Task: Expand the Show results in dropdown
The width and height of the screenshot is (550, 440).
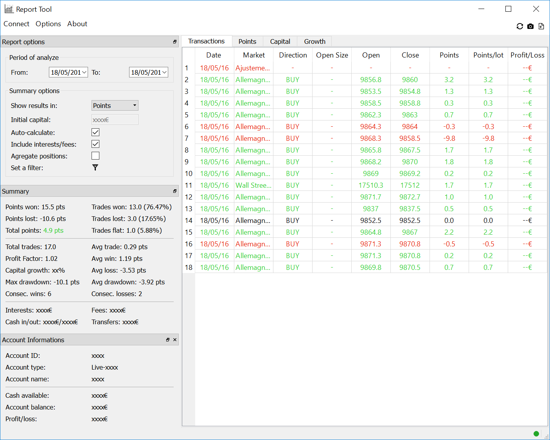Action: (115, 106)
